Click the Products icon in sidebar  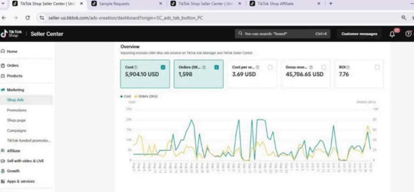(x=3, y=76)
